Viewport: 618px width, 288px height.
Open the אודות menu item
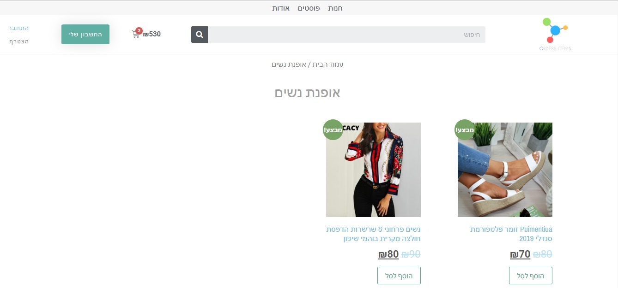click(x=281, y=8)
